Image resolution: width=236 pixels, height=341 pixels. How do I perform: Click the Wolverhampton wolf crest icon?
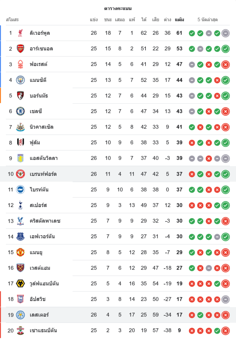(20, 283)
